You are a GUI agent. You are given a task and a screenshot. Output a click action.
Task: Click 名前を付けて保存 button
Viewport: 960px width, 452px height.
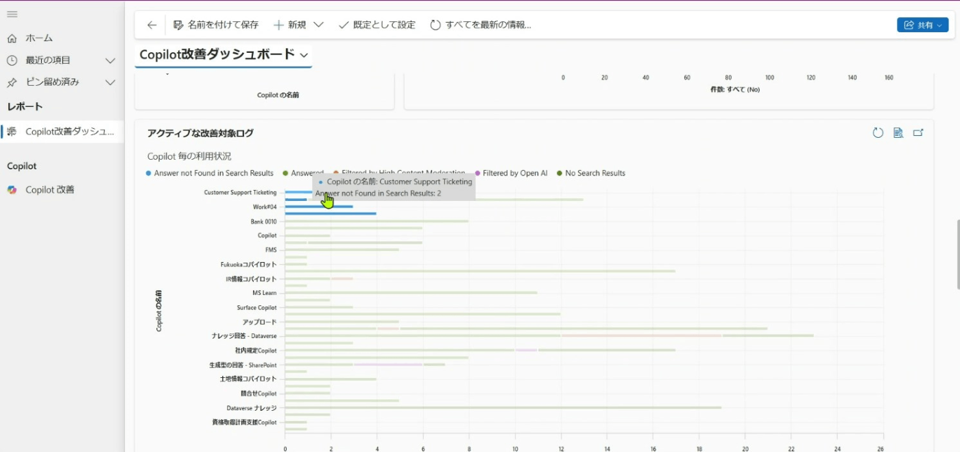[x=216, y=25]
